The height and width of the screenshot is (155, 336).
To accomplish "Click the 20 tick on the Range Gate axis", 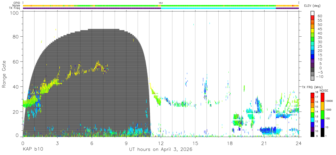I will point(16,112).
